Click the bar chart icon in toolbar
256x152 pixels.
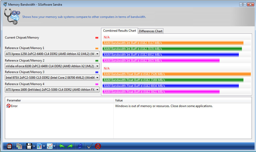tap(39, 146)
